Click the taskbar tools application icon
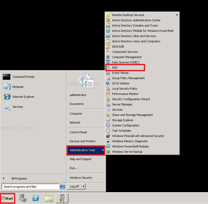This screenshot has width=208, height=204. coord(62,198)
